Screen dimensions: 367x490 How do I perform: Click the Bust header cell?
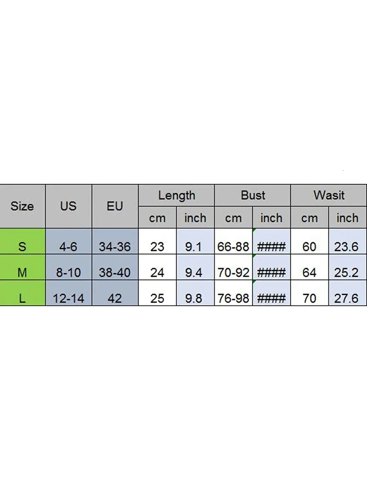pos(253,196)
